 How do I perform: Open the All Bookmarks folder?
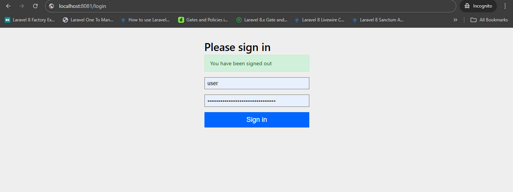click(489, 20)
